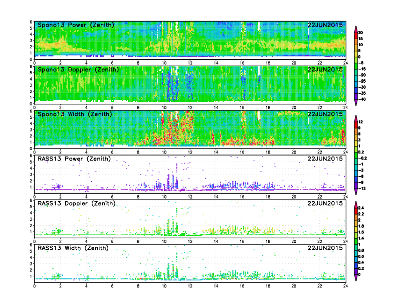This screenshot has height=307, width=397.
Task: Click the 'RASS13 Power (Zenith)' panel title
Action: coord(74,159)
